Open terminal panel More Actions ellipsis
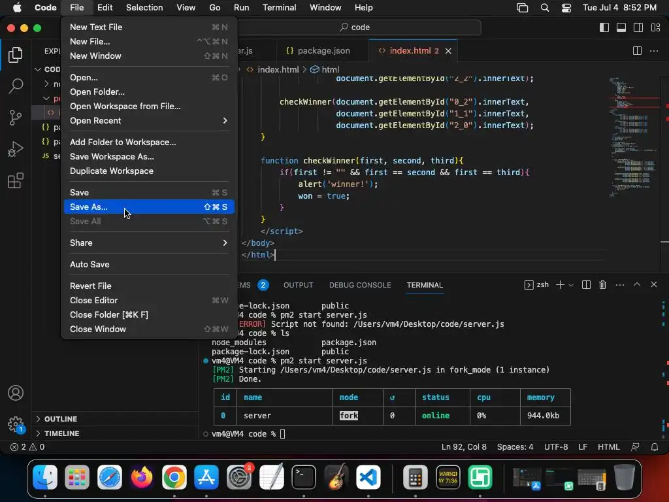 (x=620, y=285)
